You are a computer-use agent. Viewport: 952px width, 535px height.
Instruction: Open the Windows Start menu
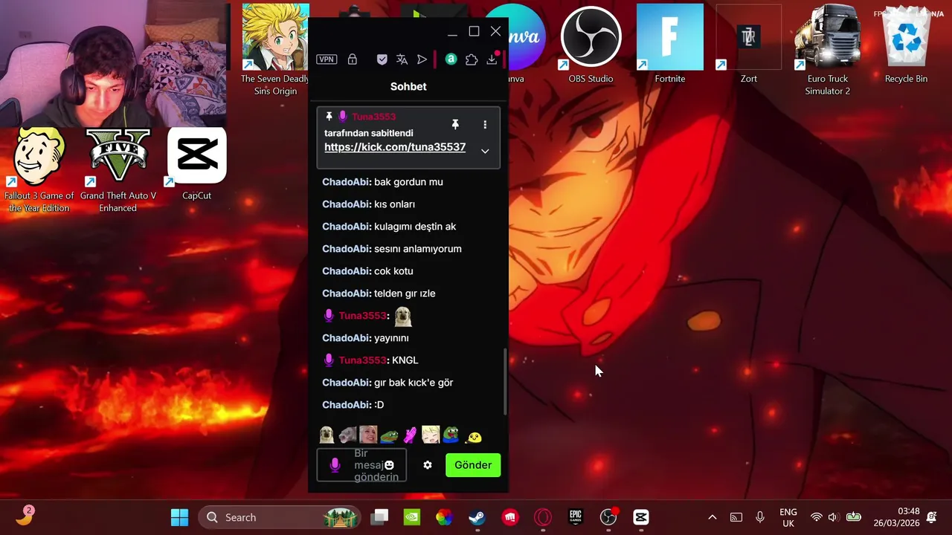(x=179, y=517)
